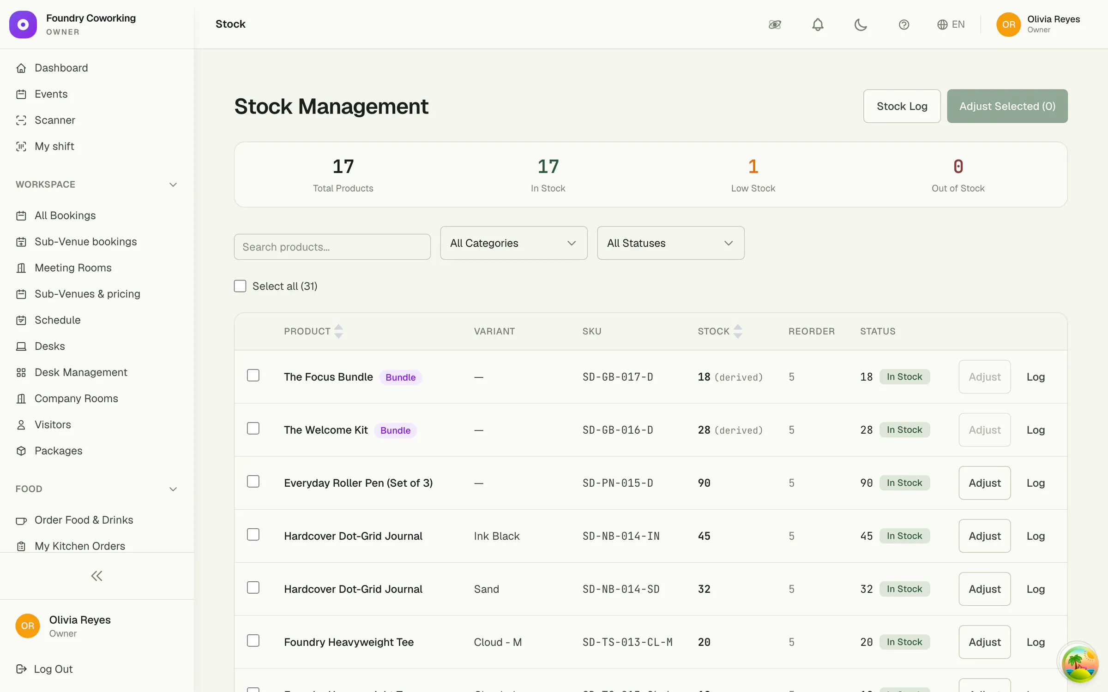The image size is (1108, 692).
Task: Click the Desks laptop icon
Action: point(21,346)
